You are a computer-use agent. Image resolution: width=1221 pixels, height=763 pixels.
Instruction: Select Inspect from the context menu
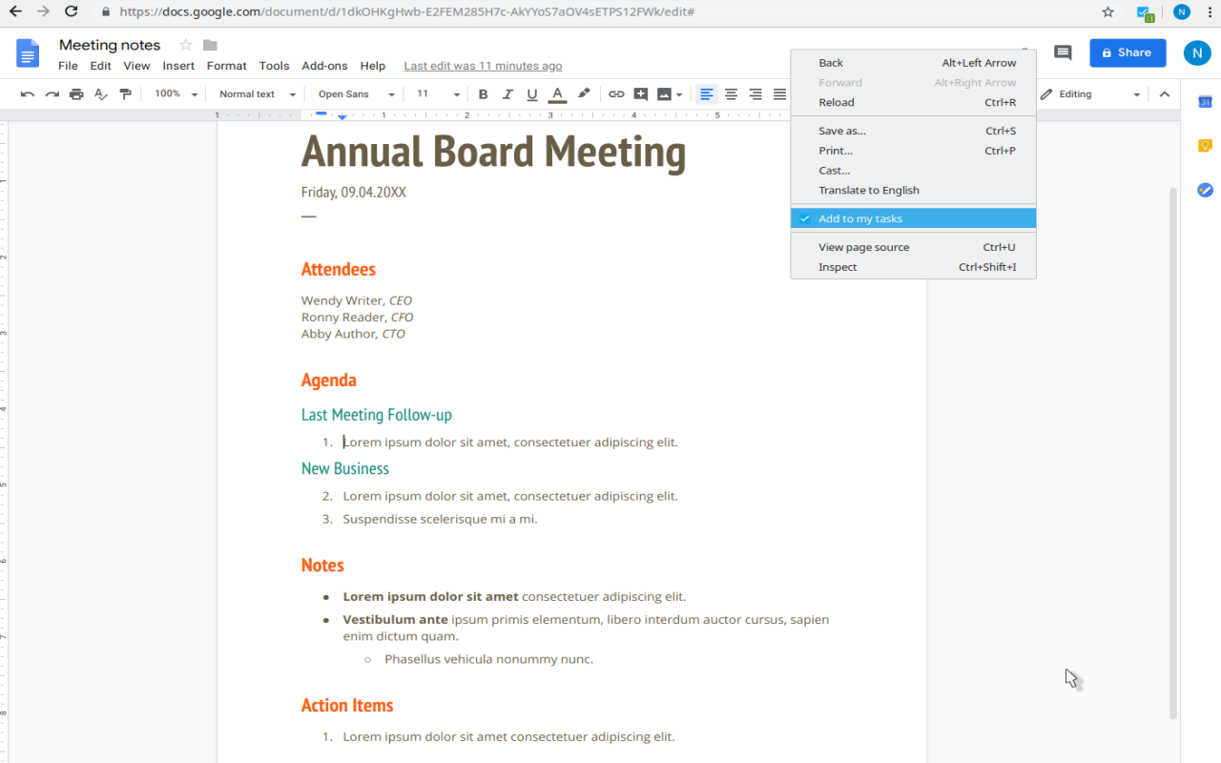pos(837,266)
